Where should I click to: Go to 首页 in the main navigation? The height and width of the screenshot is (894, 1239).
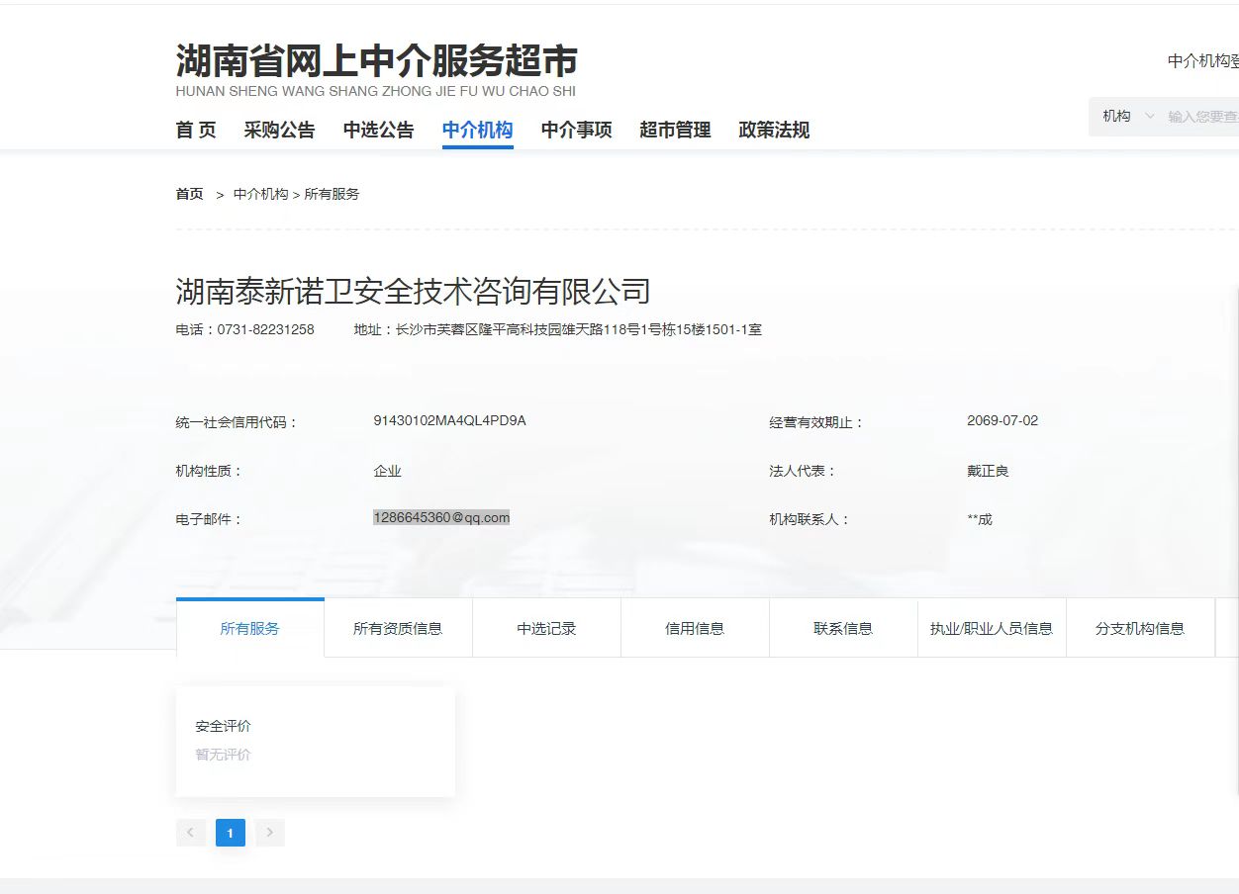coord(196,131)
